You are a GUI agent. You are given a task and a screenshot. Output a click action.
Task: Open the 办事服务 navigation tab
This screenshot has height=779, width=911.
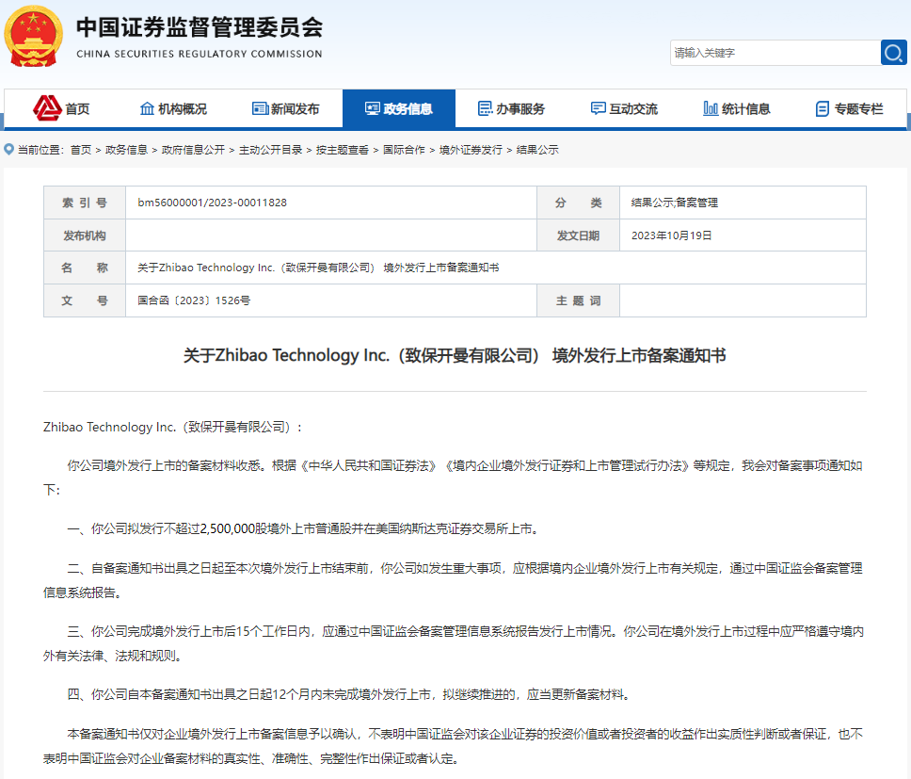[511, 108]
